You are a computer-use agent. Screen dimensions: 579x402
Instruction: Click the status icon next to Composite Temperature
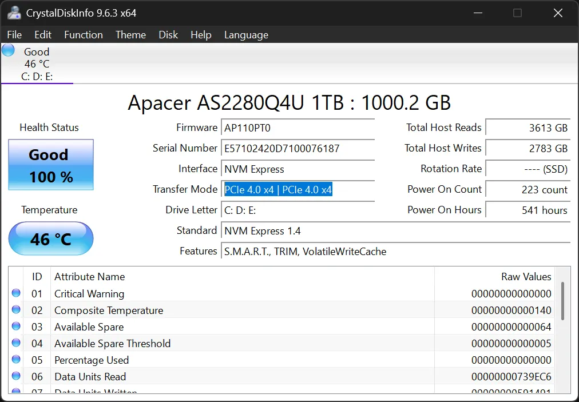pyautogui.click(x=16, y=310)
